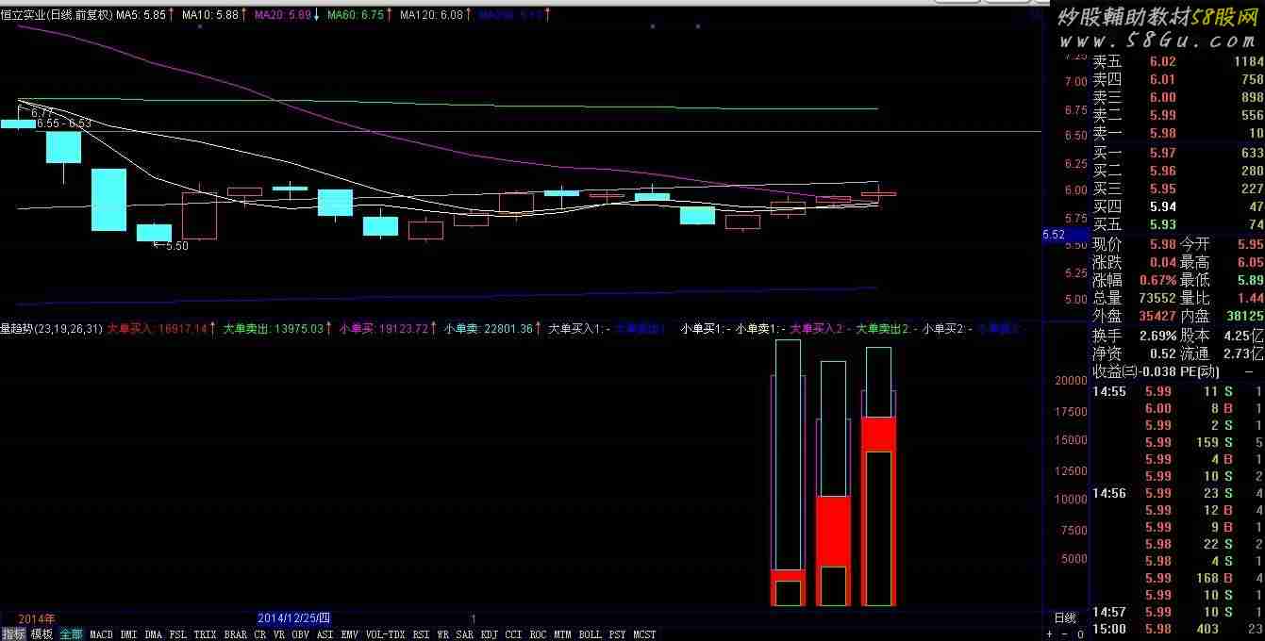Screen dimensions: 1265x641
Task: Select the 卖五 ask row at 6.02
Action: coord(1177,62)
